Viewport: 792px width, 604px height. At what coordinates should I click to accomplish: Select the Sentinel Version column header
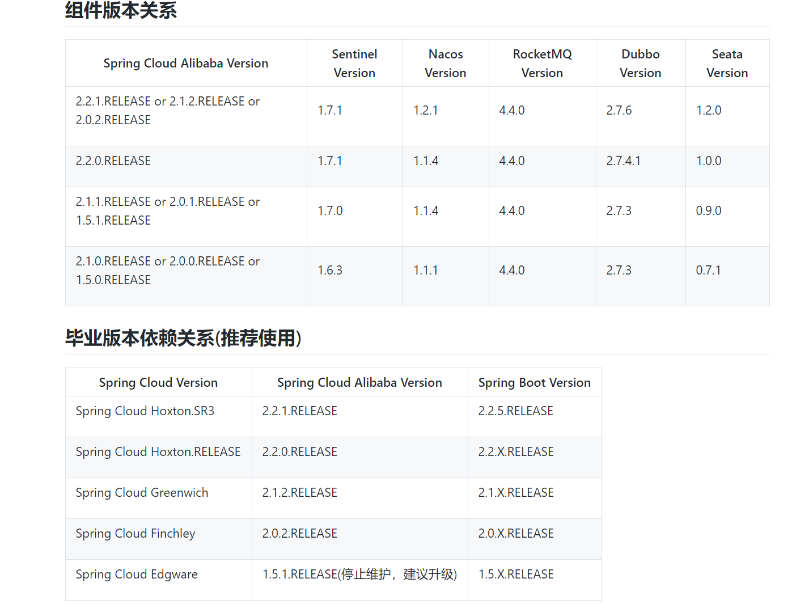(354, 64)
